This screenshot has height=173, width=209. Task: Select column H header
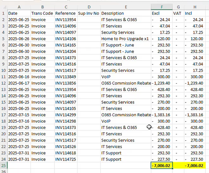(x=195, y=7)
